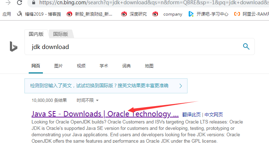The width and height of the screenshot is (269, 143).
Task: Open 开课吧-学习中心 bookmark
Action: (x=208, y=14)
